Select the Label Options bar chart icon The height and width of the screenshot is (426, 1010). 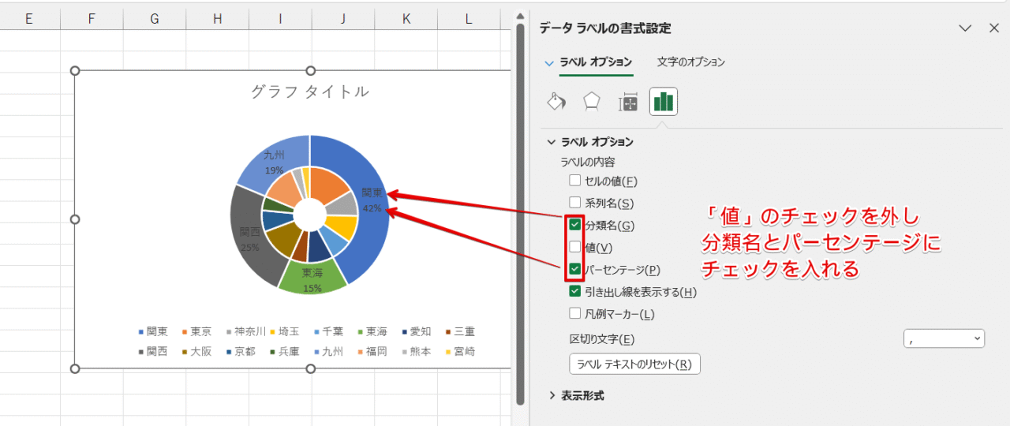point(664,102)
